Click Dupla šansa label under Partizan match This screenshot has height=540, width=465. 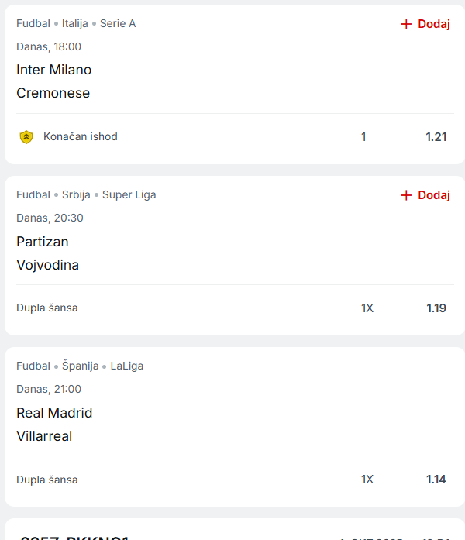pyautogui.click(x=47, y=308)
